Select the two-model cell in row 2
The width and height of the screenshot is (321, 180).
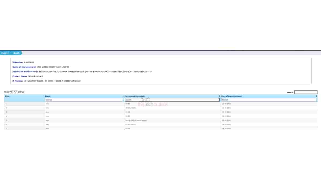(x=131, y=108)
